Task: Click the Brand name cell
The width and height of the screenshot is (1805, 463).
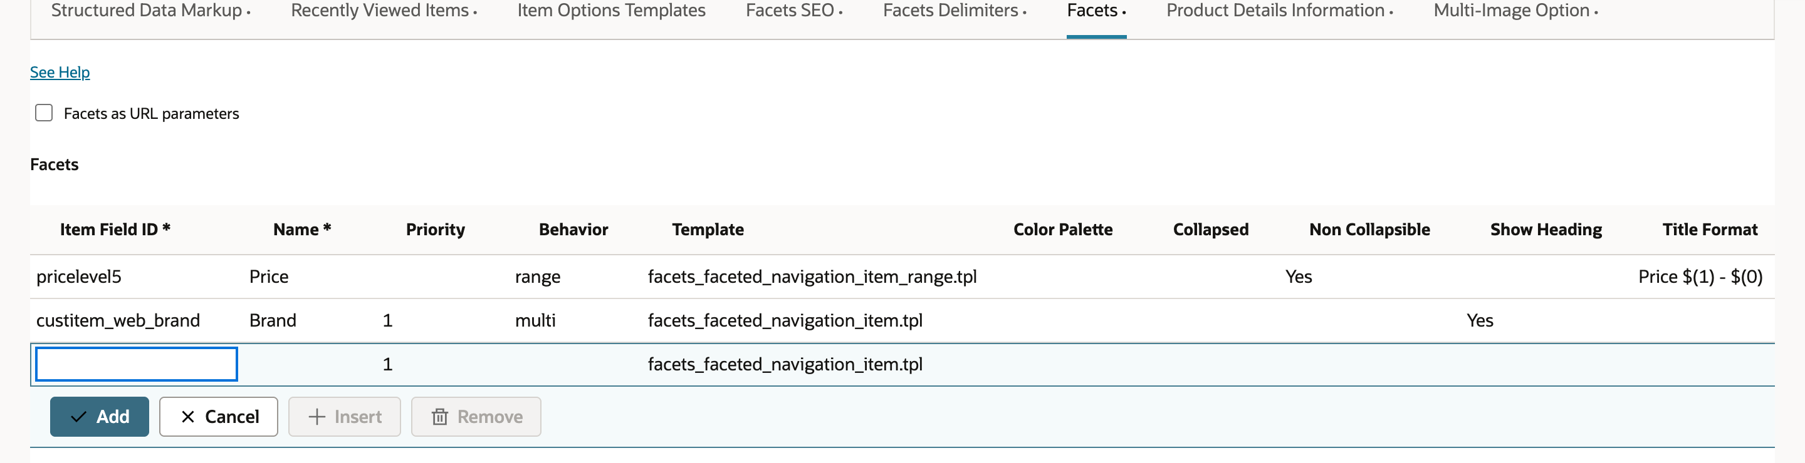Action: [273, 320]
